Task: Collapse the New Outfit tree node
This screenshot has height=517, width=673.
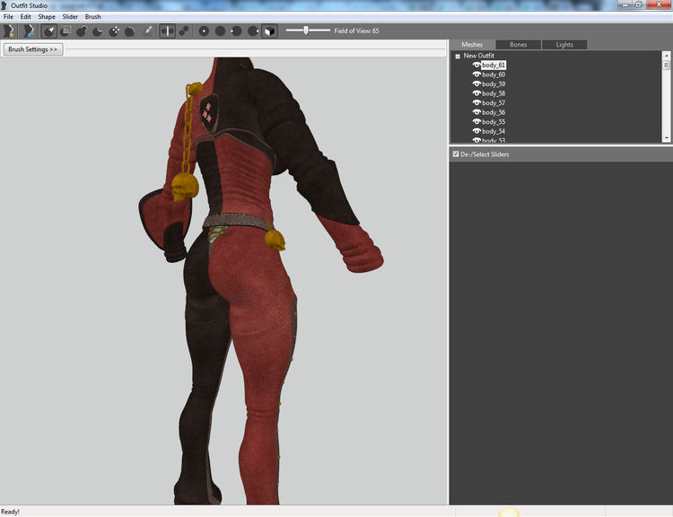Action: point(458,56)
